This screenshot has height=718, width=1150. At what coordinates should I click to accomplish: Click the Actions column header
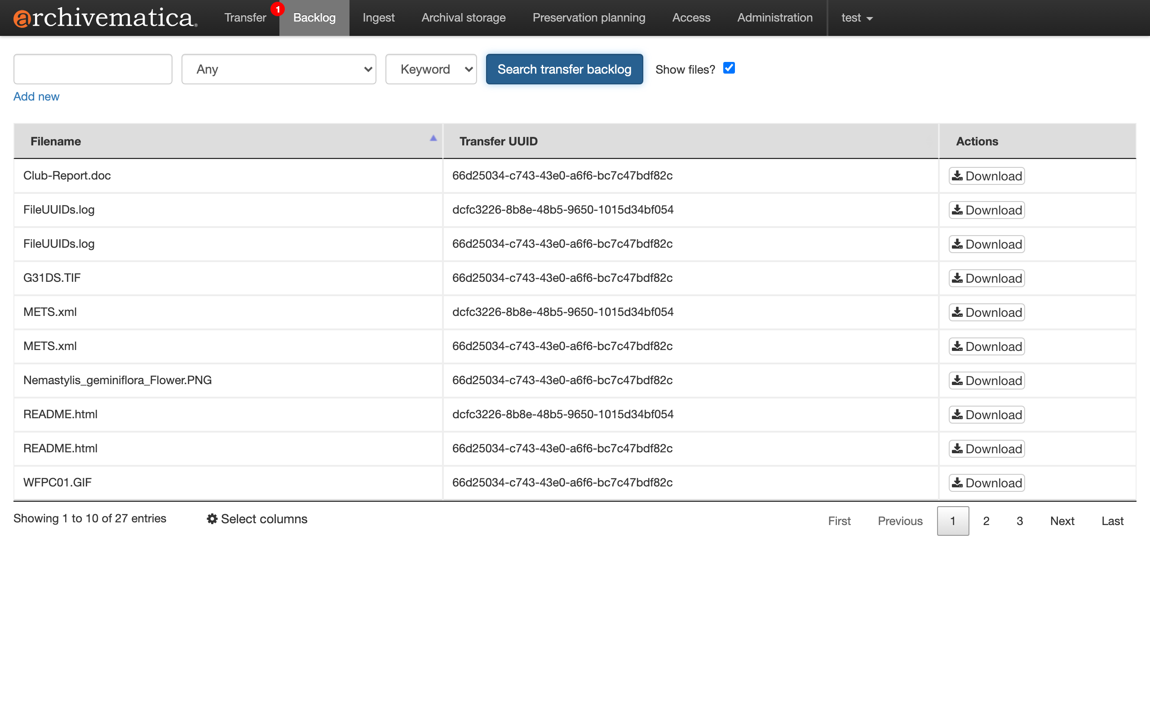(x=1037, y=141)
